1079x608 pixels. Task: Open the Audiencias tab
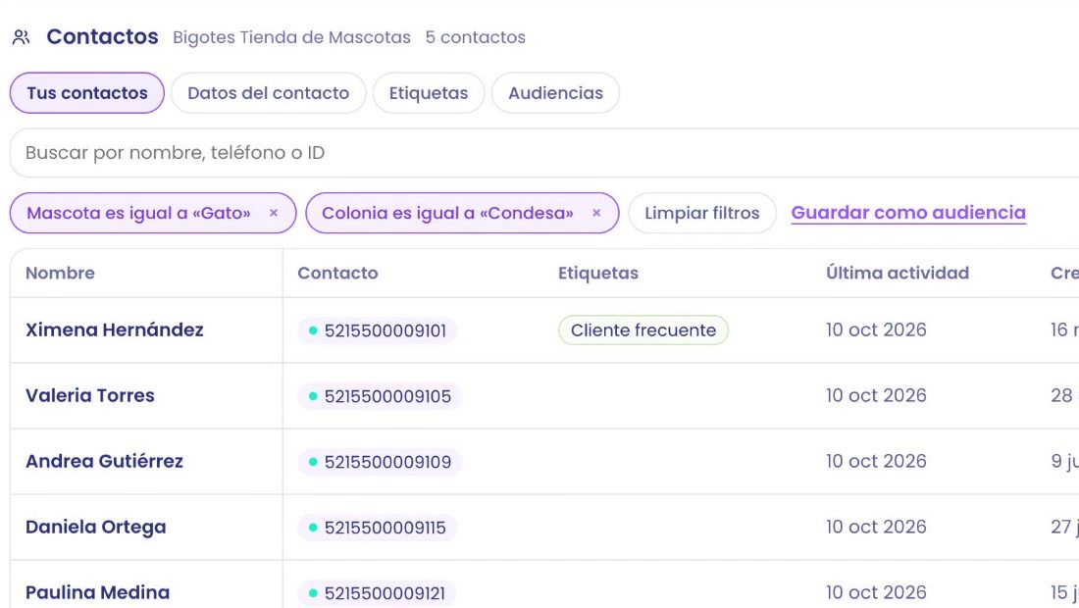click(555, 93)
